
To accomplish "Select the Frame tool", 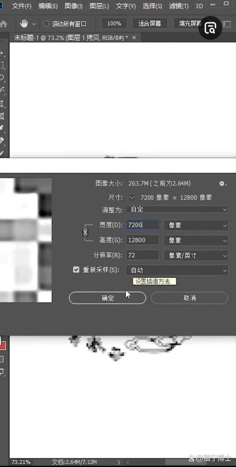I will [x=2, y=116].
